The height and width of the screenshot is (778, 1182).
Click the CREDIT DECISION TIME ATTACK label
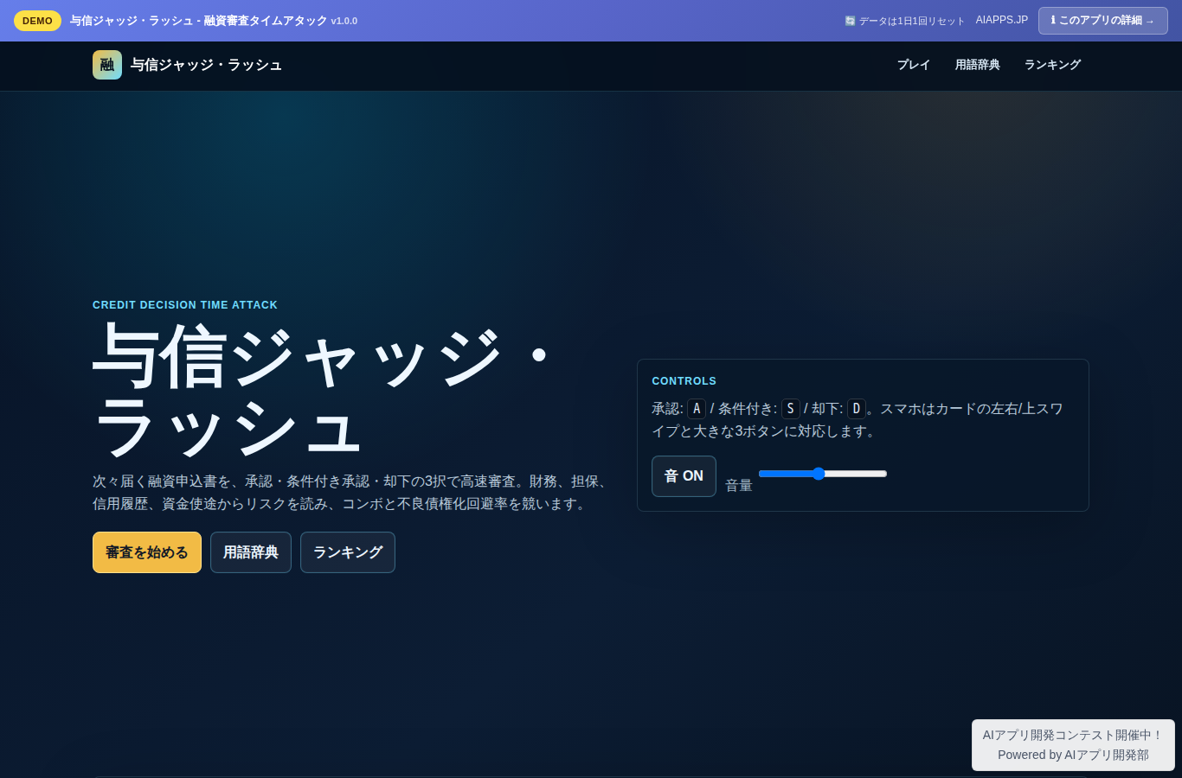point(185,305)
